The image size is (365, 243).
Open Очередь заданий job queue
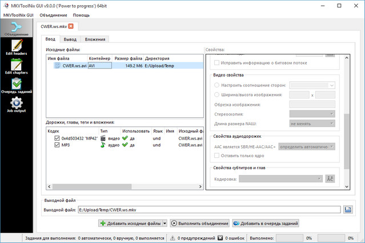[16, 85]
